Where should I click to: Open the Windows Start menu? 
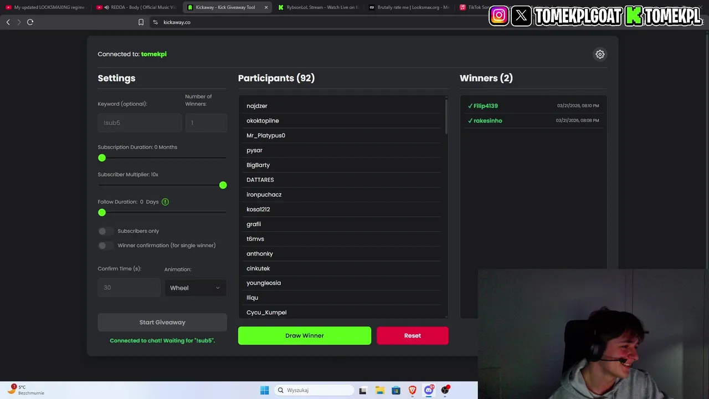point(265,390)
